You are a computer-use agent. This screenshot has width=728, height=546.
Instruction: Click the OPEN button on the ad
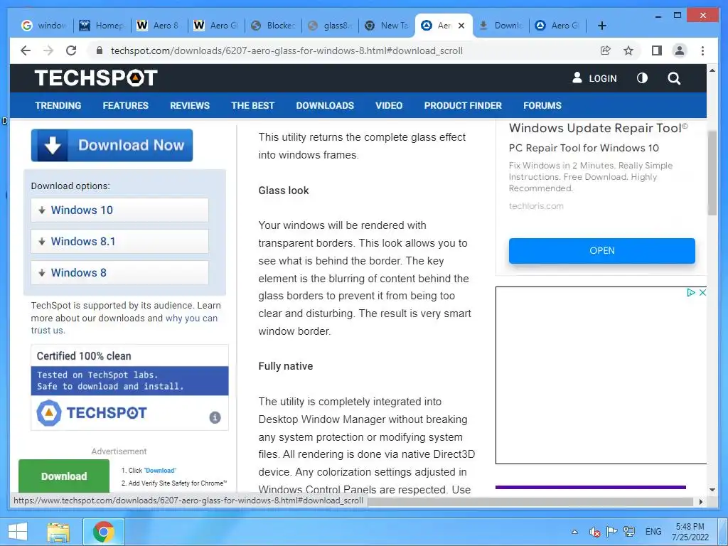601,251
